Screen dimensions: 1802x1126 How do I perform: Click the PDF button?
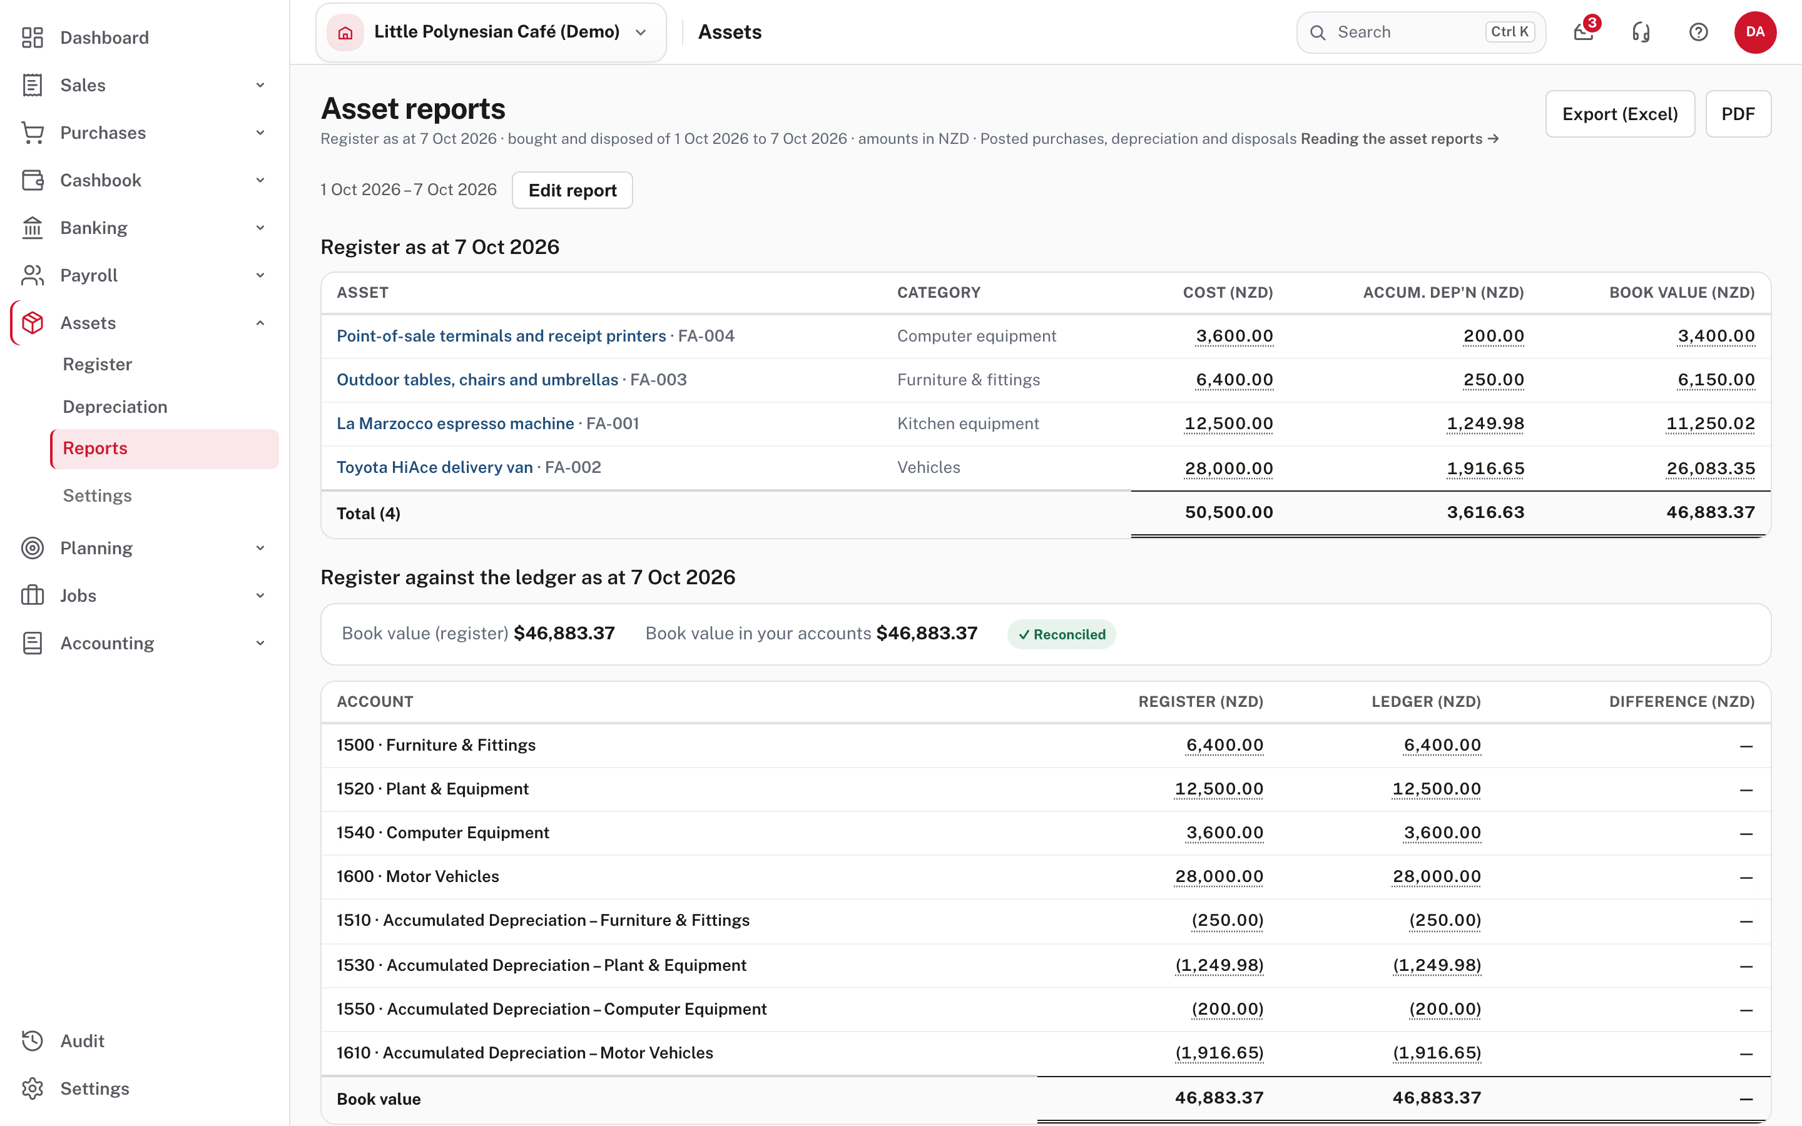(x=1738, y=114)
